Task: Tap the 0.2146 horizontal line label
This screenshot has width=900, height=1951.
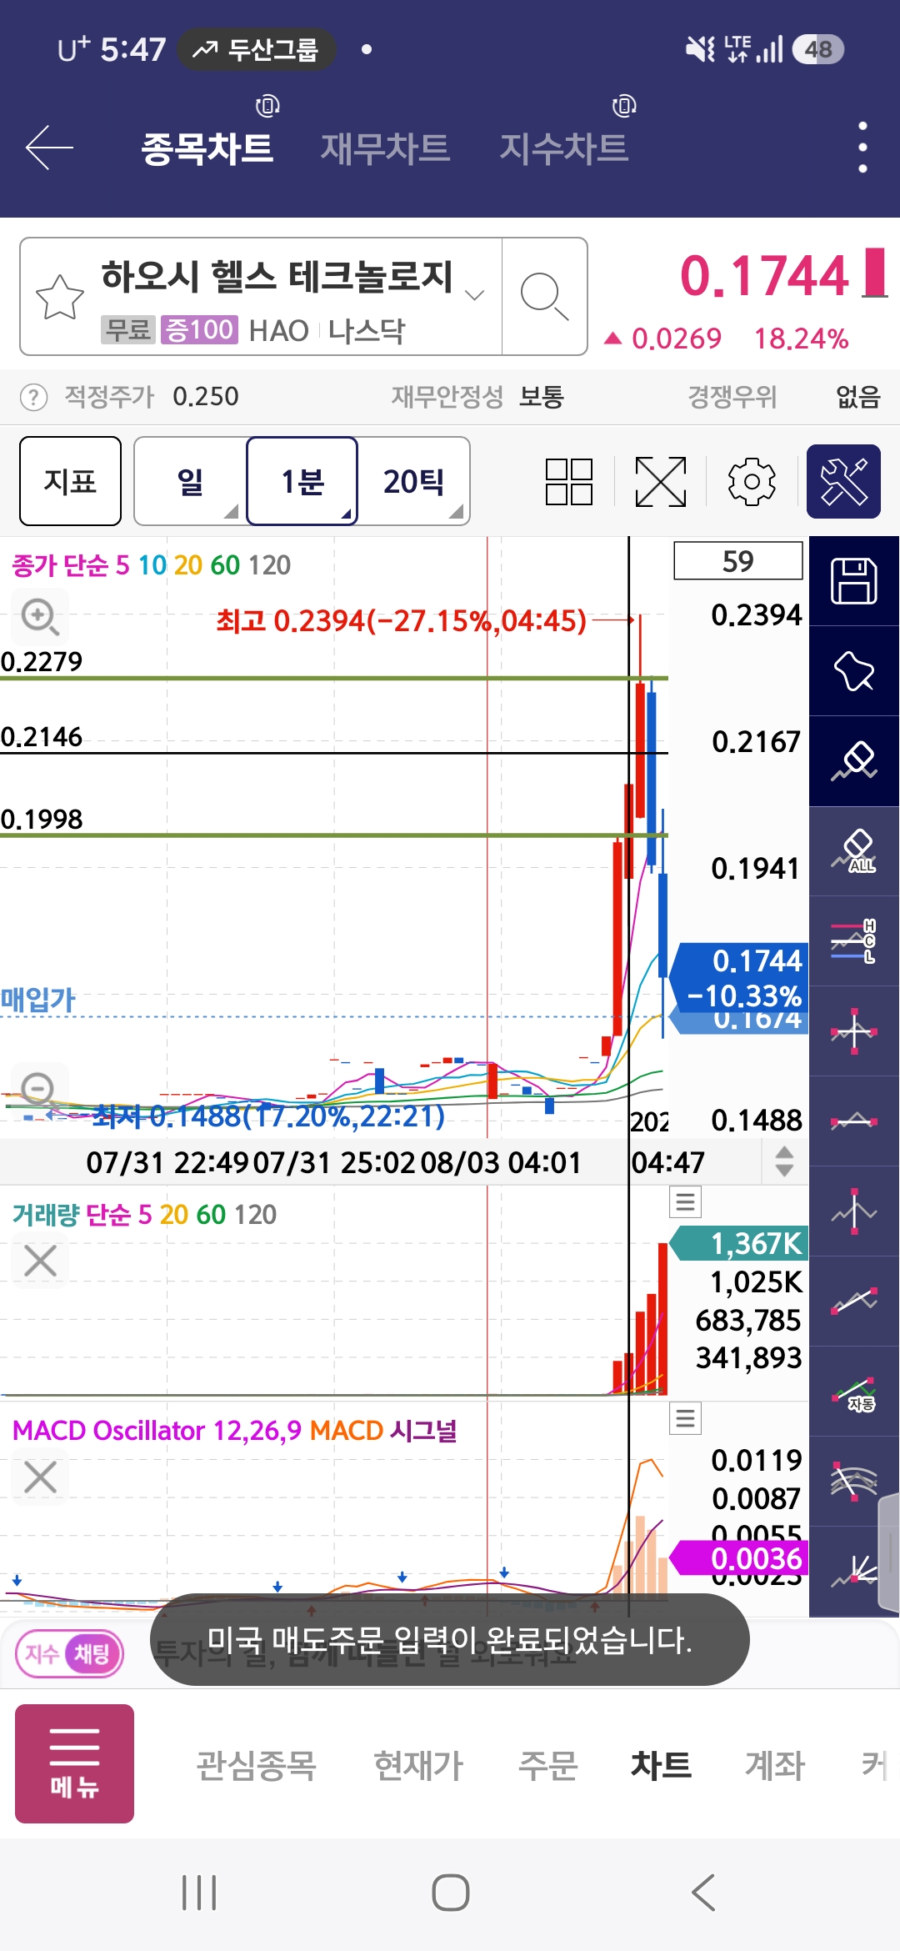Action: pos(42,737)
